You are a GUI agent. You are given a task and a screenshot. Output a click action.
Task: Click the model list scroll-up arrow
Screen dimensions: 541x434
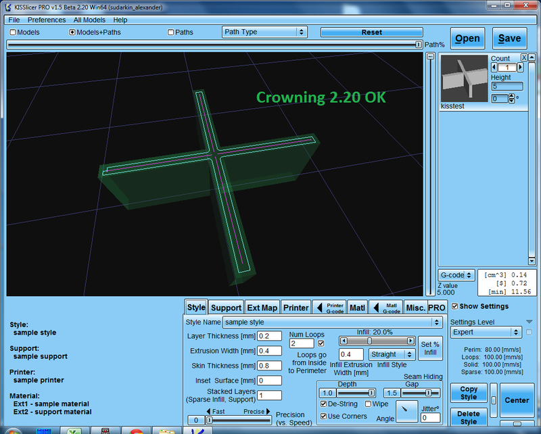532,57
